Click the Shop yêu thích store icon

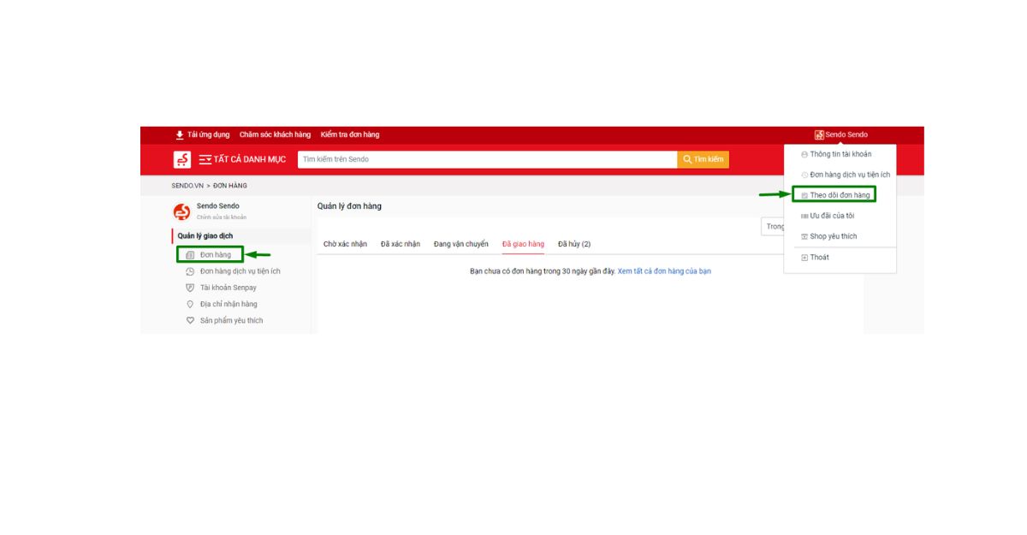[804, 236]
